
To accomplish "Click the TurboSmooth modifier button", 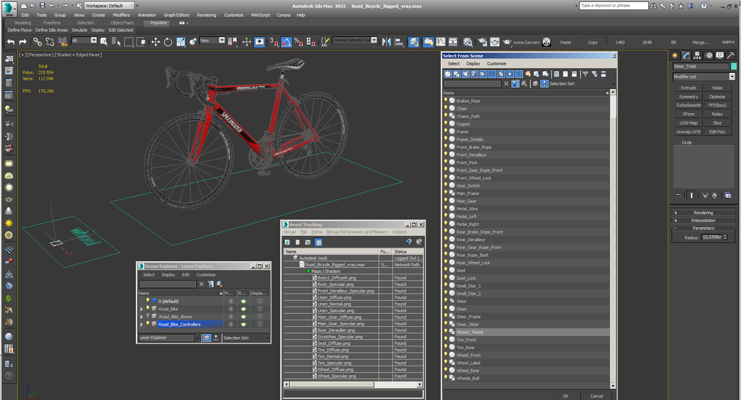I will pos(688,105).
